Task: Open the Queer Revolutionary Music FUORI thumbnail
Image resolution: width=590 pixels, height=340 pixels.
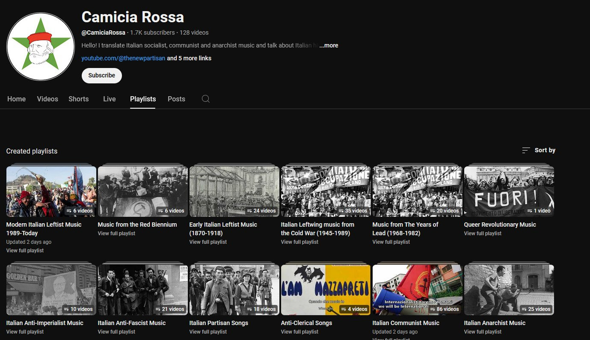Action: tap(509, 191)
